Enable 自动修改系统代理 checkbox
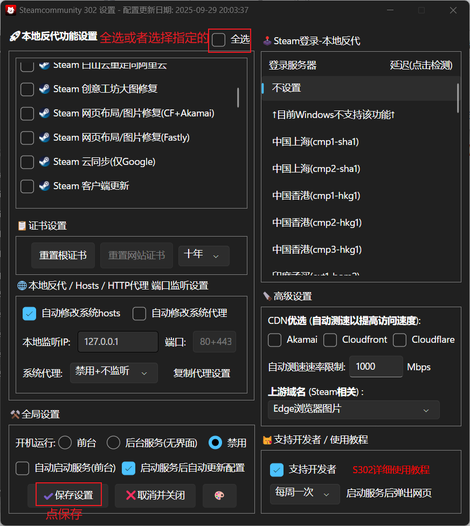Image resolution: width=470 pixels, height=526 pixels. coord(139,313)
